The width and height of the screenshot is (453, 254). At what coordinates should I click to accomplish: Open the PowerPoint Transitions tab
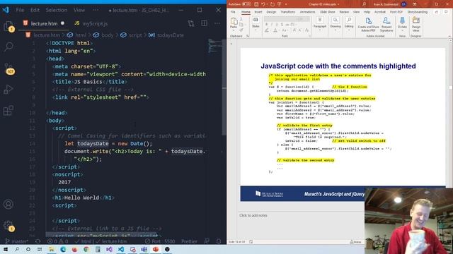(x=288, y=12)
